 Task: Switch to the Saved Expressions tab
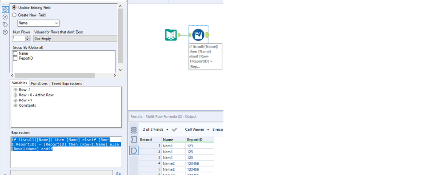[x=67, y=83]
